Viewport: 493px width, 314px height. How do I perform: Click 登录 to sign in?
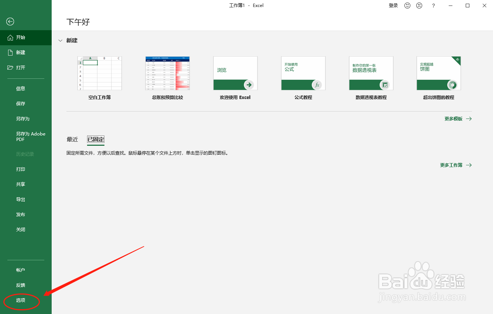point(393,6)
